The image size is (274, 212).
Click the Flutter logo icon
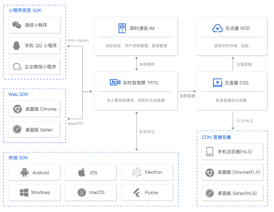tap(137, 192)
